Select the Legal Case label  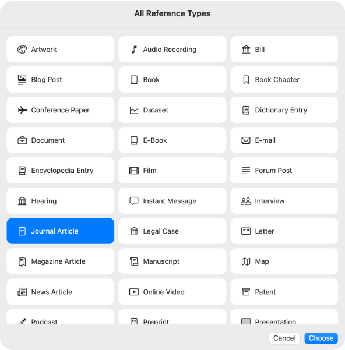161,231
